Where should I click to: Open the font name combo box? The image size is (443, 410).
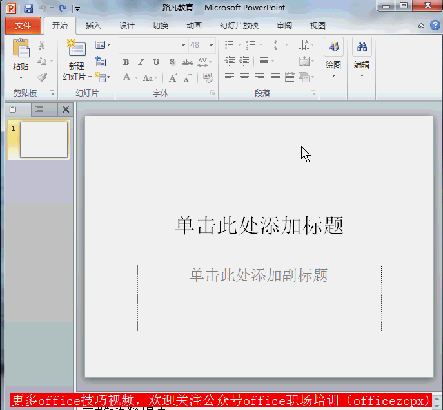point(153,45)
